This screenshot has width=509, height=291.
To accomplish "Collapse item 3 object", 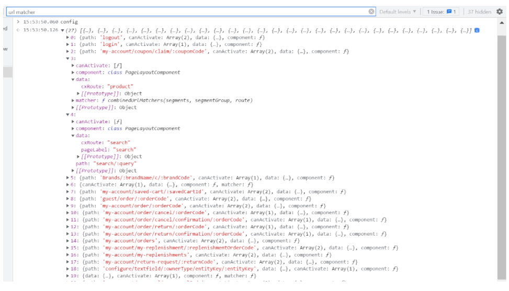I will [x=67, y=59].
